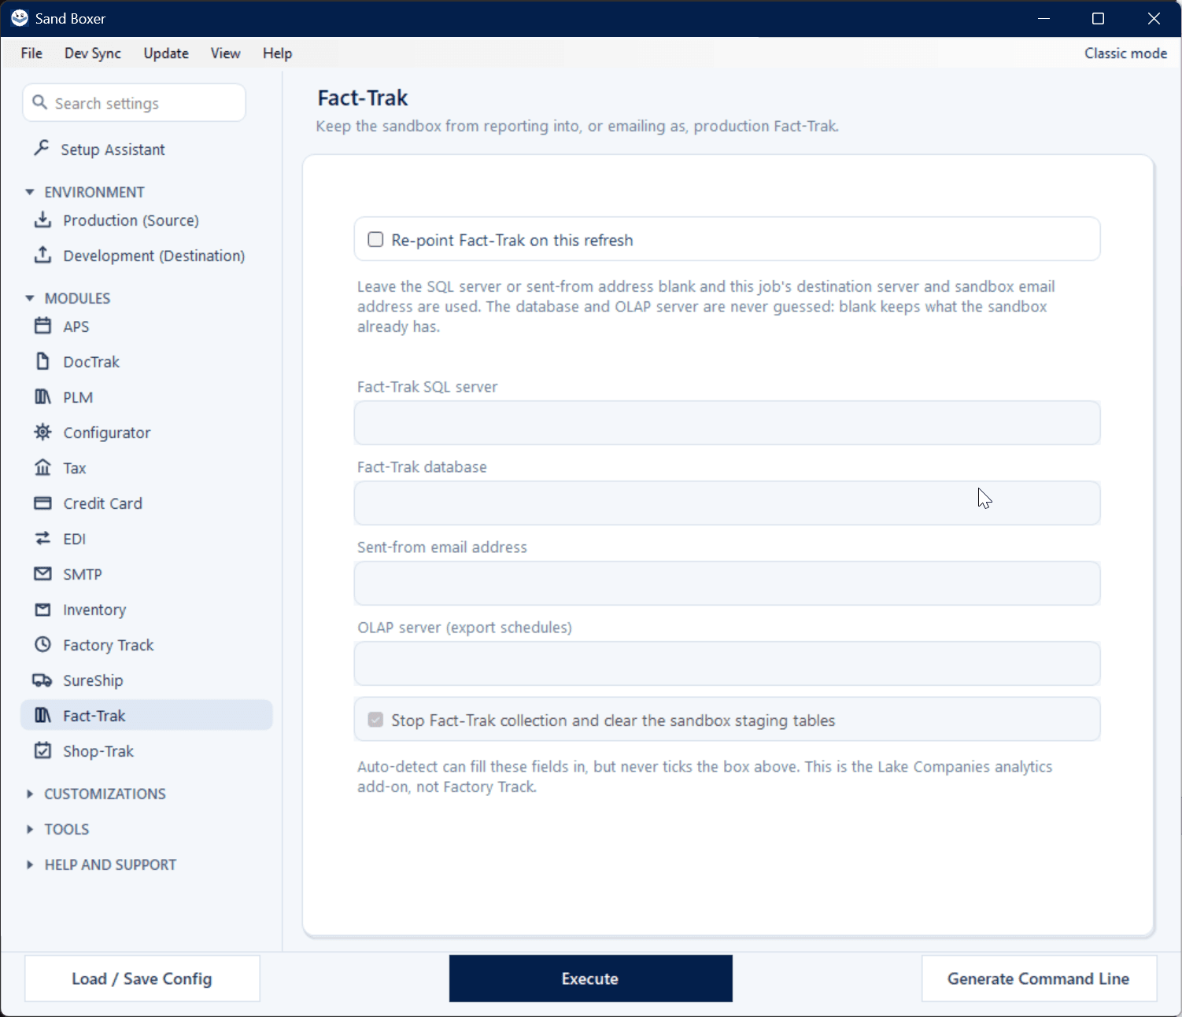Click the SureShip truck icon
The height and width of the screenshot is (1017, 1182).
(x=42, y=680)
